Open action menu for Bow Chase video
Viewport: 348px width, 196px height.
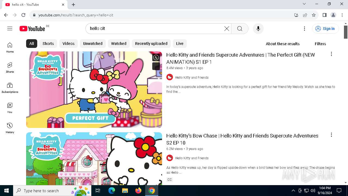coord(331,135)
